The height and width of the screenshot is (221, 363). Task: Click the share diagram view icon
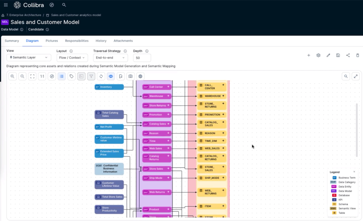click(348, 55)
